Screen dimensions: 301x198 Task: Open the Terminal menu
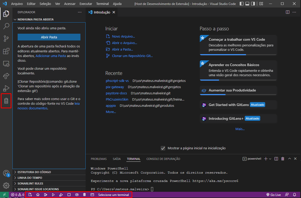click(x=102, y=4)
